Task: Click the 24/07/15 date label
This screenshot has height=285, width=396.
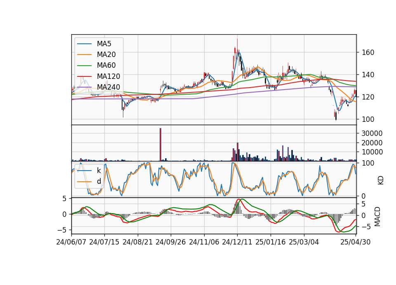Action: (104, 242)
